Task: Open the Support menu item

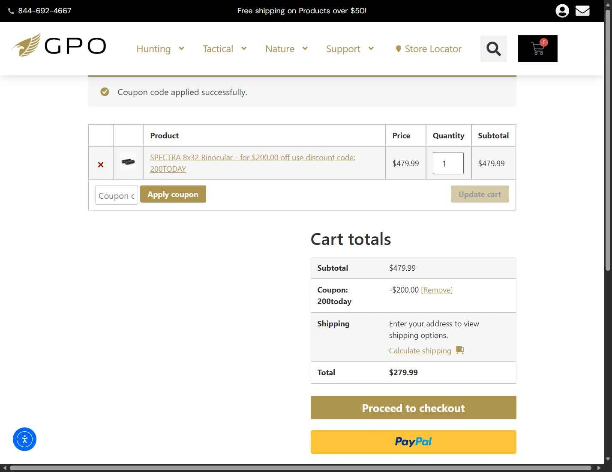Action: 343,49
